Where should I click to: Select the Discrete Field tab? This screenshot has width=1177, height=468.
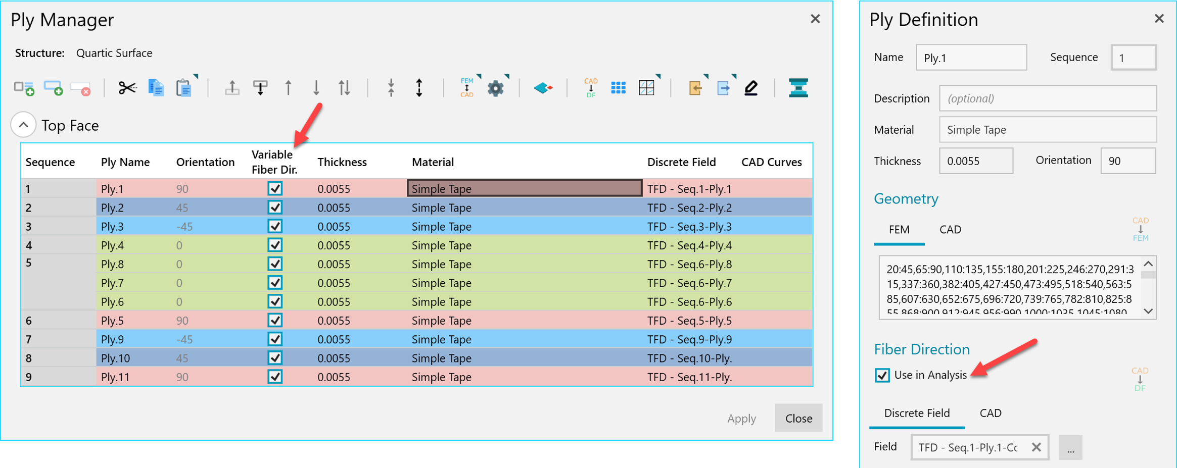[917, 413]
